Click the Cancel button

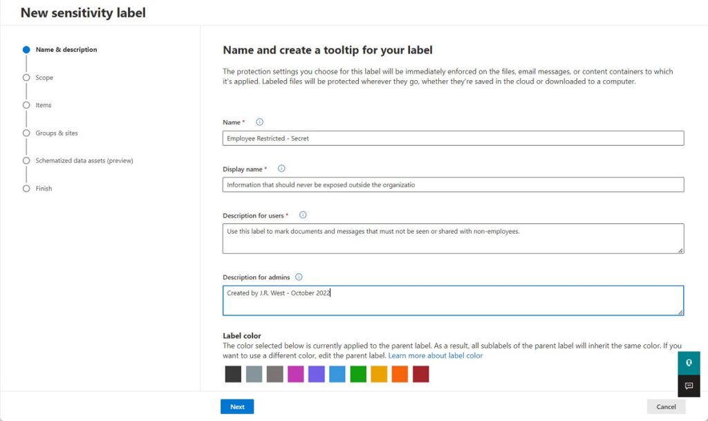pos(666,406)
